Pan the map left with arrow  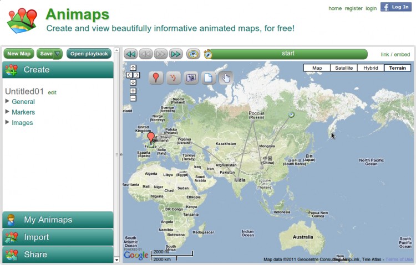[x=129, y=75]
